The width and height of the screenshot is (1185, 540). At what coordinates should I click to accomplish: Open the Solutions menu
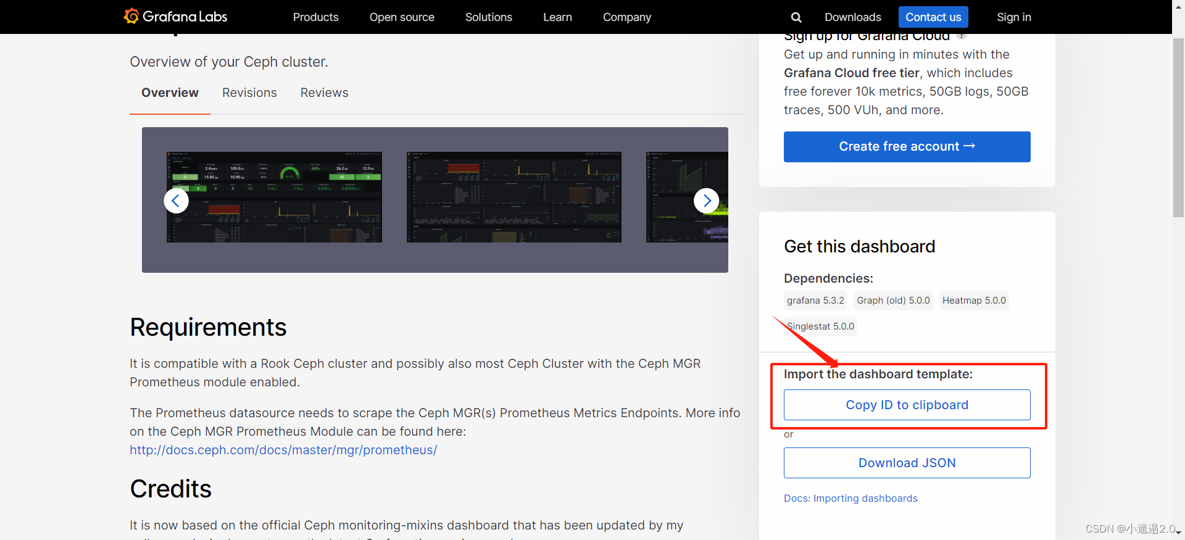coord(489,17)
